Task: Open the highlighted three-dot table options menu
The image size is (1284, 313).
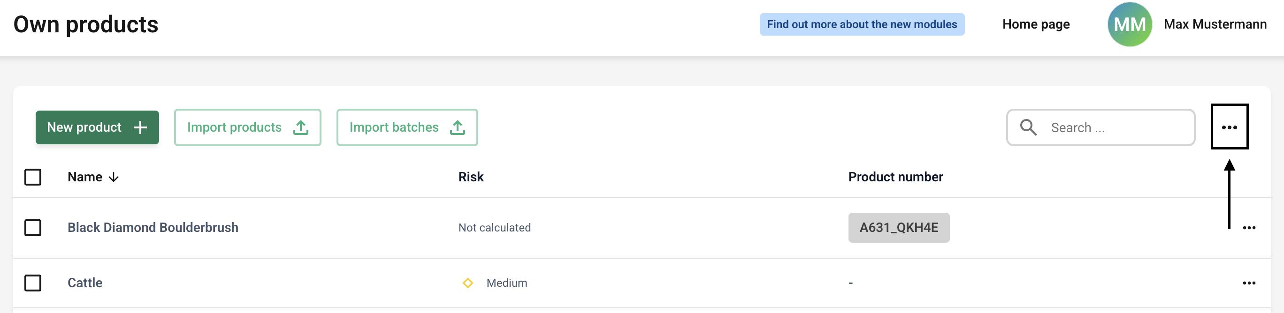Action: tap(1229, 127)
